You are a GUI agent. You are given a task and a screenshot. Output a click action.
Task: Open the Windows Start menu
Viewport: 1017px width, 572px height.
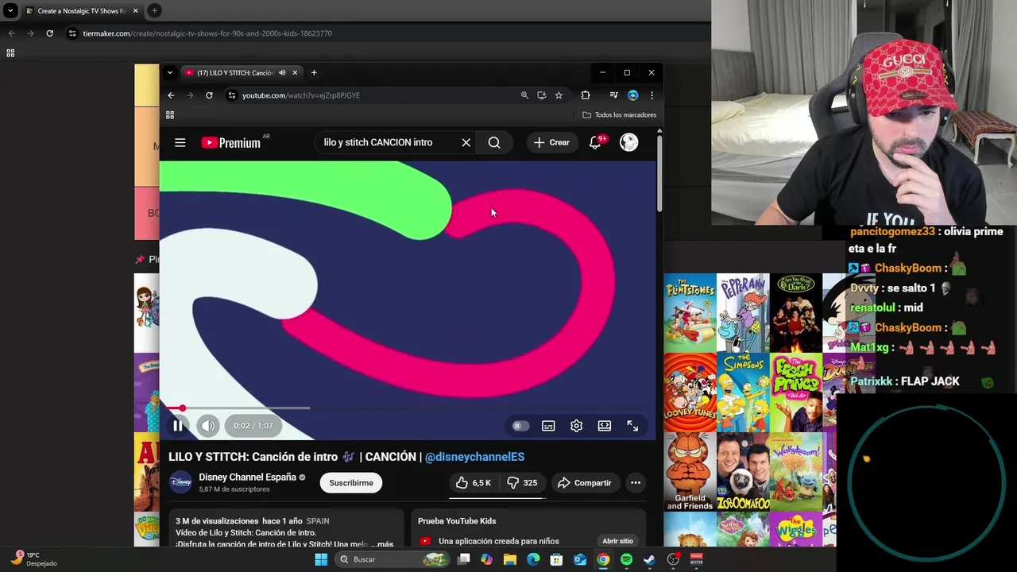tap(321, 559)
